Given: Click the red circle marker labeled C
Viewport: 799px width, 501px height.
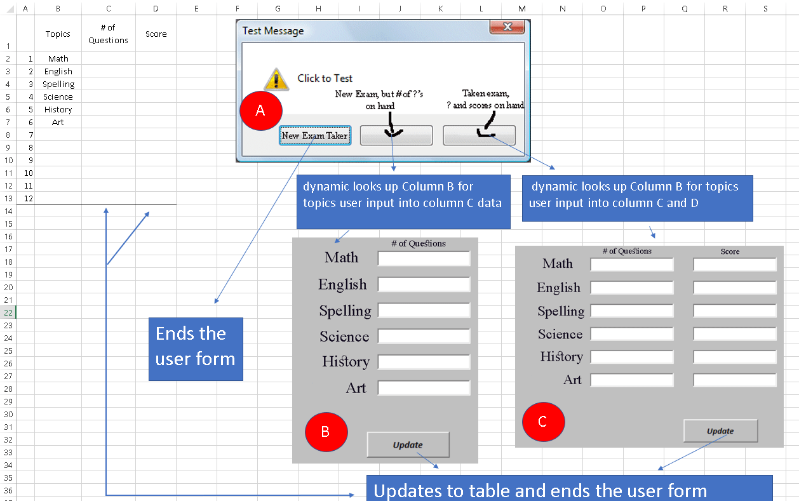Looking at the screenshot, I should (544, 421).
